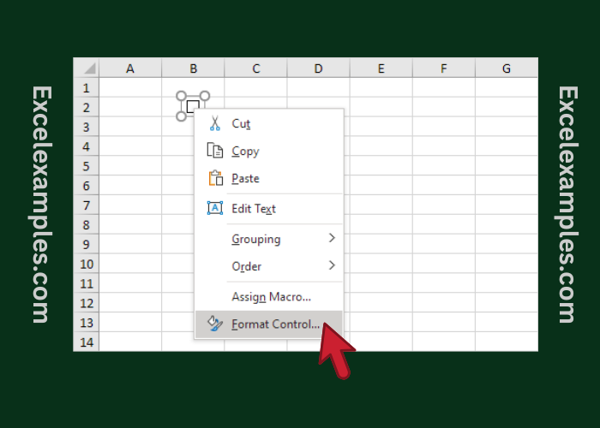Select row 1 header
The height and width of the screenshot is (428, 600).
(86, 88)
